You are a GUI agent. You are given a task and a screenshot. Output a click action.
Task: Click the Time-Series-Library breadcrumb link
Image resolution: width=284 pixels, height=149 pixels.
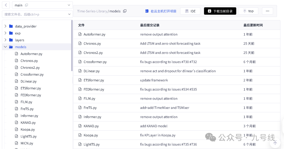(x=92, y=11)
